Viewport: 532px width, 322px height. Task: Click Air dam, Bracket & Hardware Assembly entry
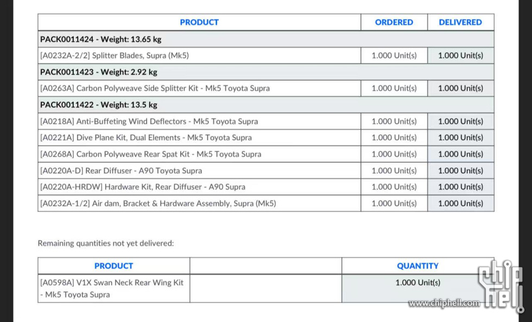[x=158, y=203]
